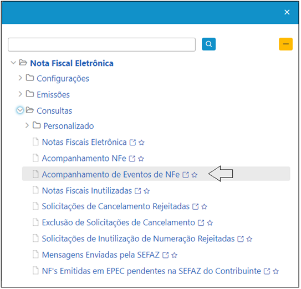Viewport: 301px width, 289px height.
Task: Open NF's Emitidas em EPEC external-link icon
Action: (x=267, y=271)
